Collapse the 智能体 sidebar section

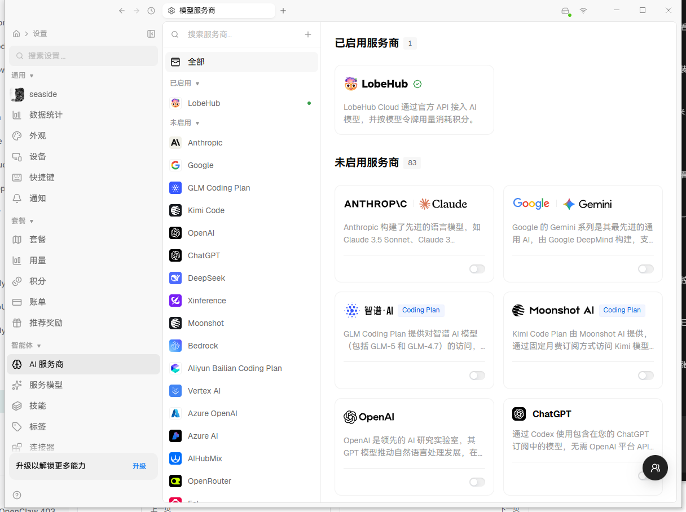tap(27, 345)
